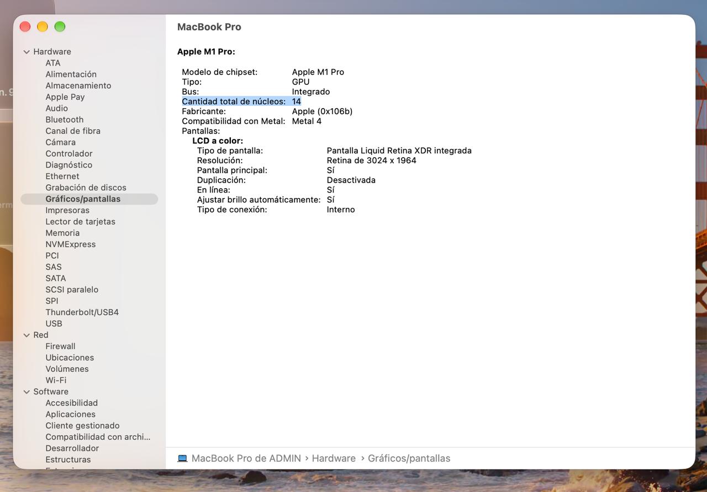Screen dimensions: 707x492
Task: Select USB in the sidebar
Action: [x=54, y=324]
